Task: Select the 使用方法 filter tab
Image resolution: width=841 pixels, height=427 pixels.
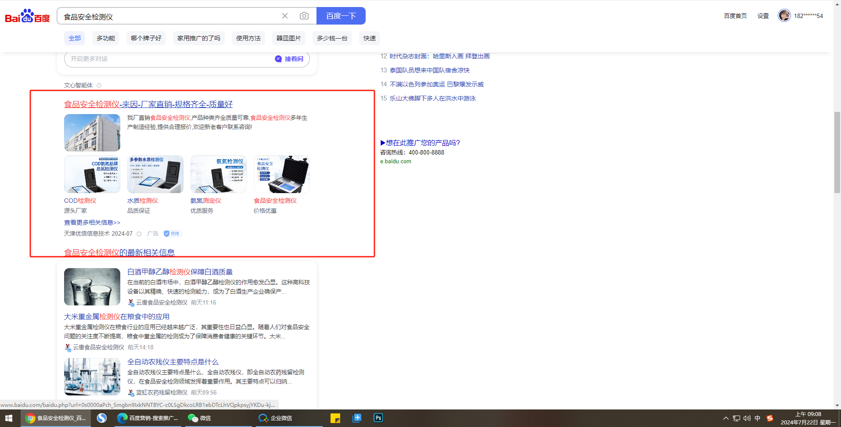Action: coord(248,38)
